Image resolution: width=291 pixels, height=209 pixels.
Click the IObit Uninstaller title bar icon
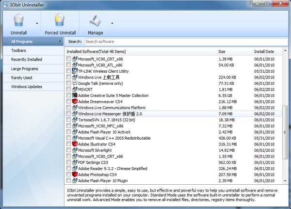coord(5,5)
